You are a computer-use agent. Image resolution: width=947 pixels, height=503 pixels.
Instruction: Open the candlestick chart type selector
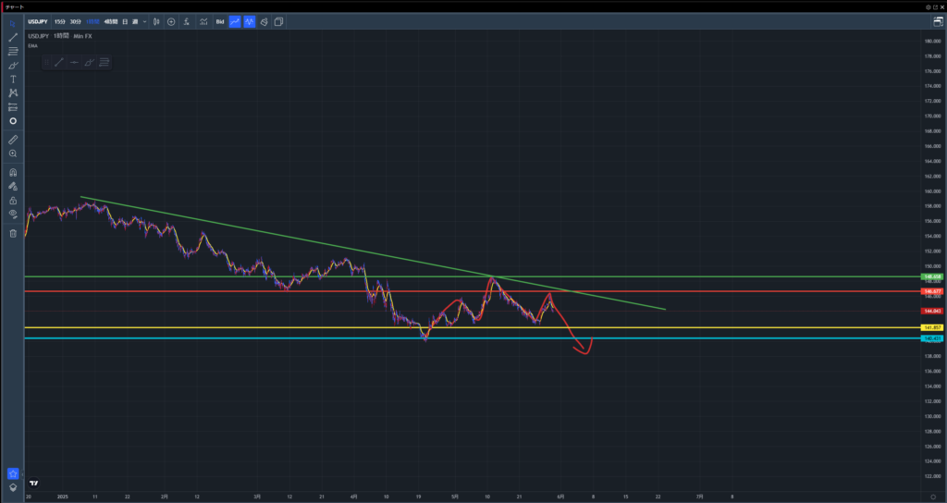pyautogui.click(x=156, y=22)
